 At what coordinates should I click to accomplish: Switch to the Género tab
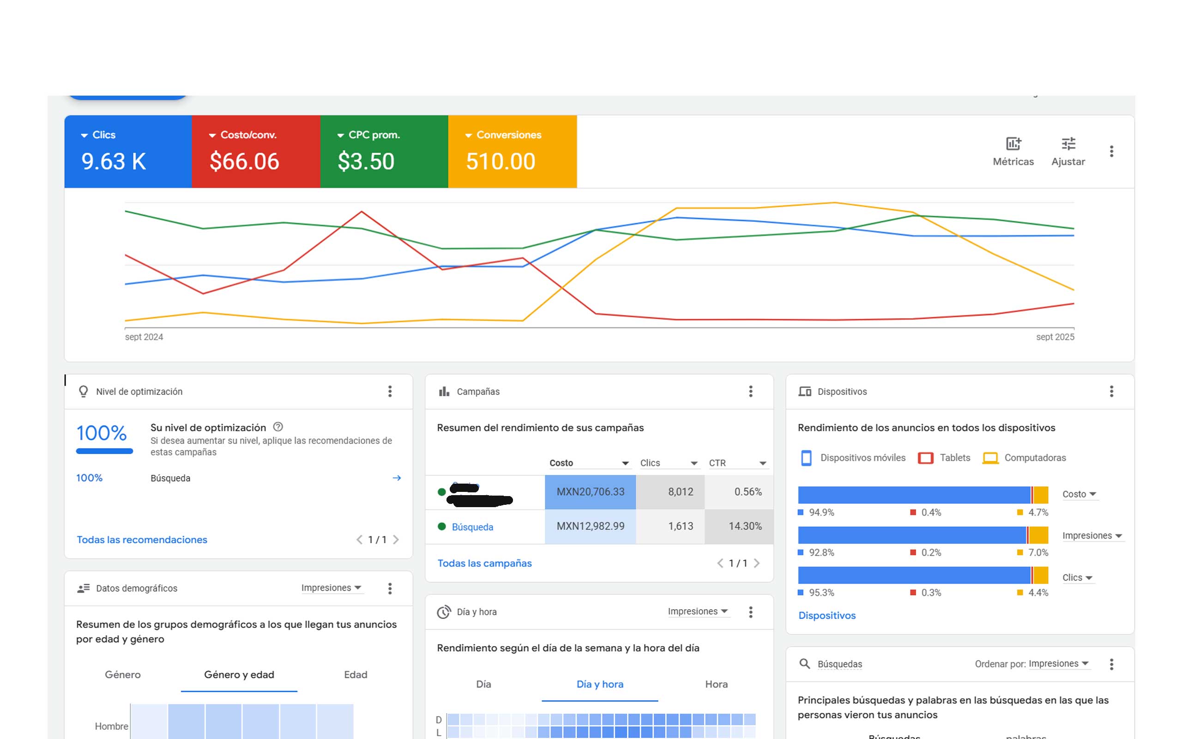[123, 675]
